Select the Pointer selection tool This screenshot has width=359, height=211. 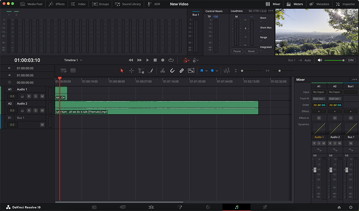(x=122, y=71)
